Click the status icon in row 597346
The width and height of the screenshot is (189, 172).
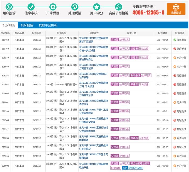coord(175,156)
